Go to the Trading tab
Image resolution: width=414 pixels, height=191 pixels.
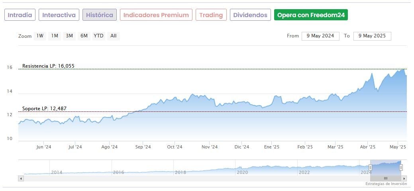[211, 15]
